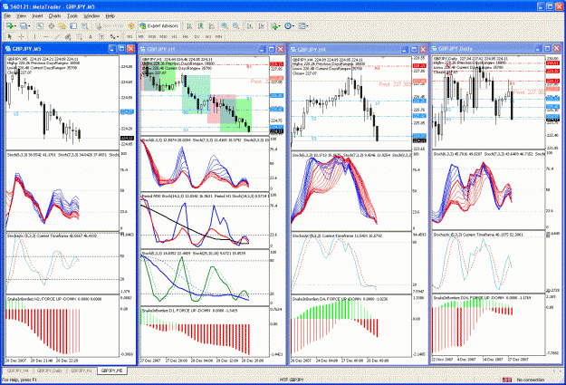Expand the Periods dropdown arrow
Viewport: 566px width, 385px height.
[293, 26]
